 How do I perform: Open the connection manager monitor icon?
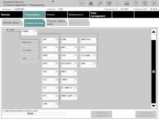109,3
